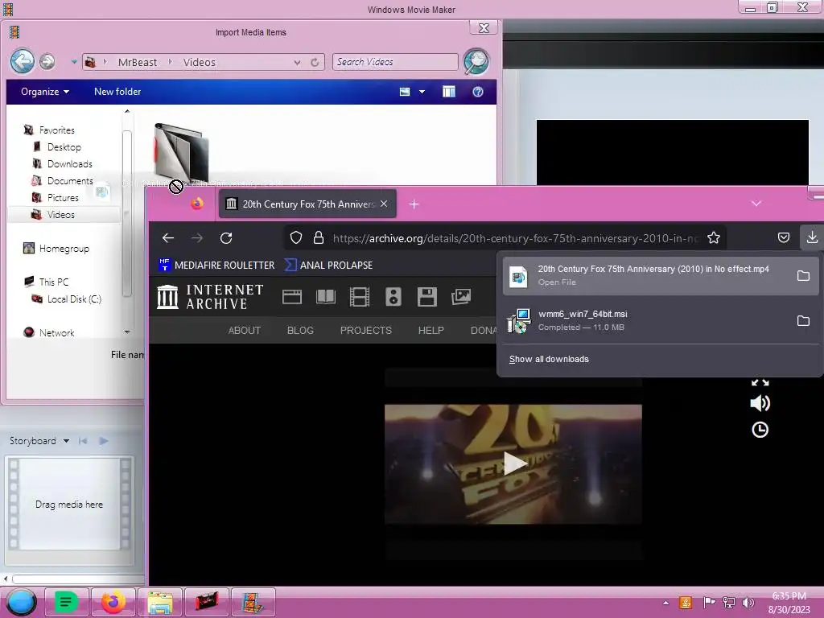Refresh the Videos folder address bar
The height and width of the screenshot is (618, 824).
click(315, 62)
